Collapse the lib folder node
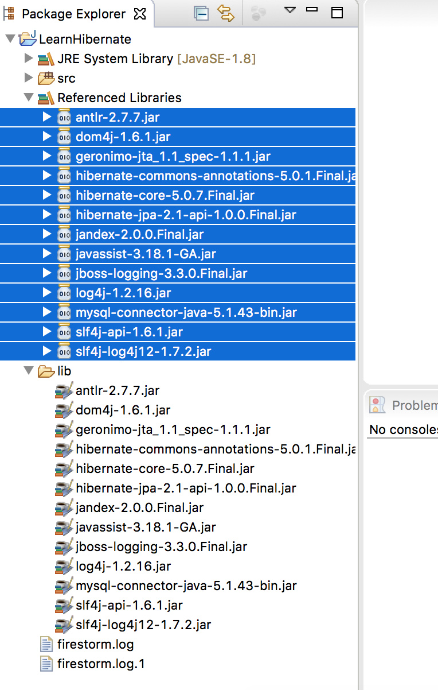 28,371
